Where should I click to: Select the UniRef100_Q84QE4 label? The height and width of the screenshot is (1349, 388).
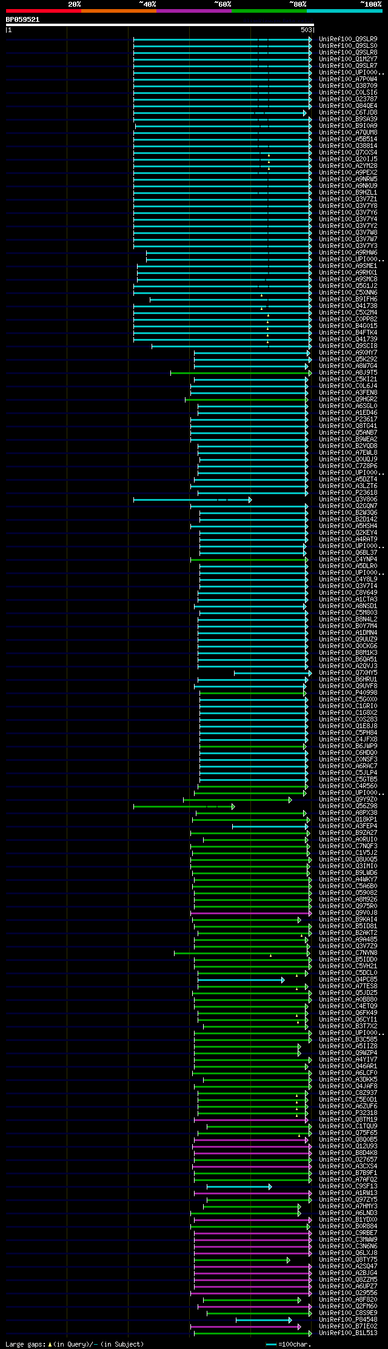point(348,105)
